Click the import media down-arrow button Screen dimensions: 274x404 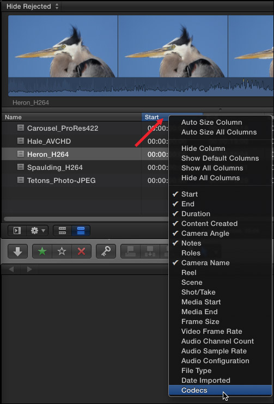click(17, 251)
